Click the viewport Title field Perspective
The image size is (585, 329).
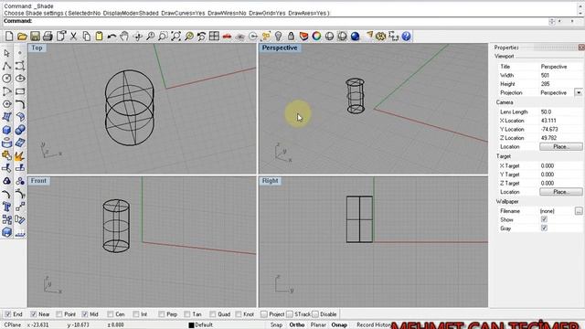point(554,67)
